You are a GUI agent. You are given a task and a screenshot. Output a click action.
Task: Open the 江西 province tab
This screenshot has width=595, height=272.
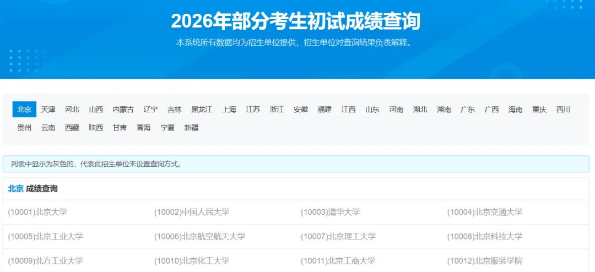point(348,110)
